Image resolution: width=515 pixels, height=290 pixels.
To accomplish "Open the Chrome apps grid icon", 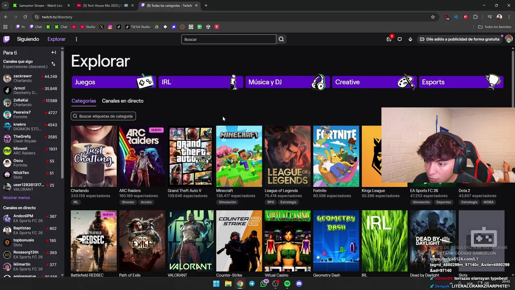I will [x=5, y=27].
